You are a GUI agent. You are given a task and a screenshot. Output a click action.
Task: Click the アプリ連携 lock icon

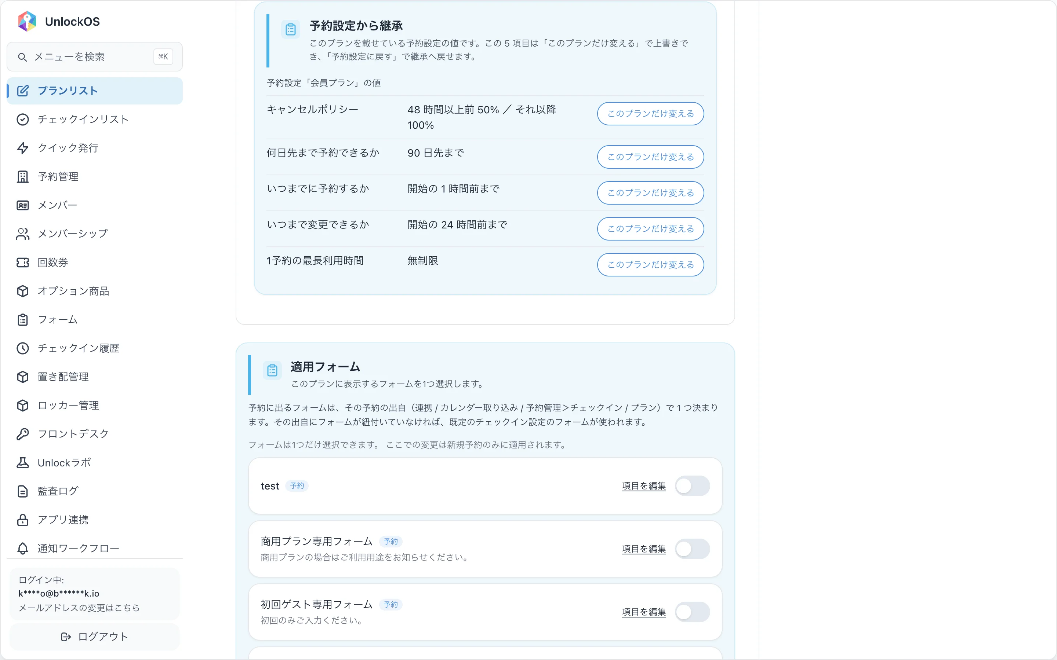click(23, 520)
